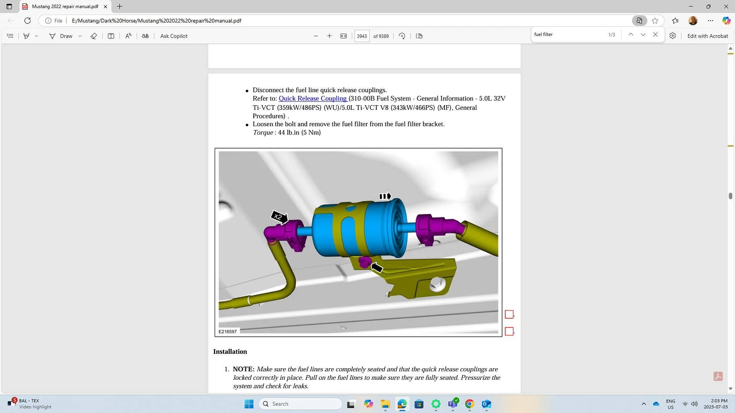735x413 pixels.
Task: Expand the highlight color dropdown
Action: coord(36,36)
